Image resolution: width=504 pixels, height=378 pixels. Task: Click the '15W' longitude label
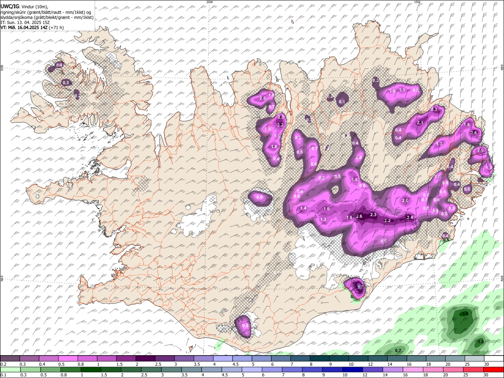pos(417,2)
